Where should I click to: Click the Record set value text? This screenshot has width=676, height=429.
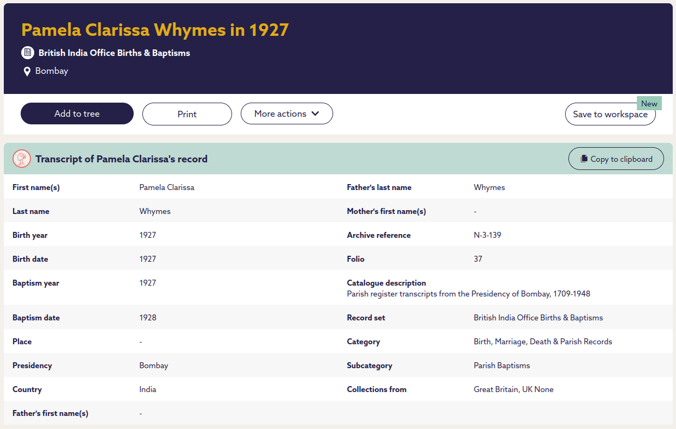538,318
